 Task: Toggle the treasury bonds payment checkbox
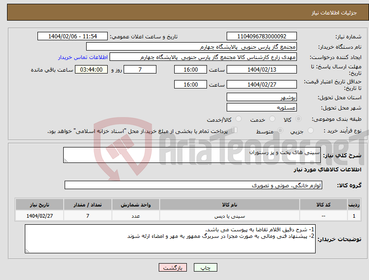click(235, 130)
